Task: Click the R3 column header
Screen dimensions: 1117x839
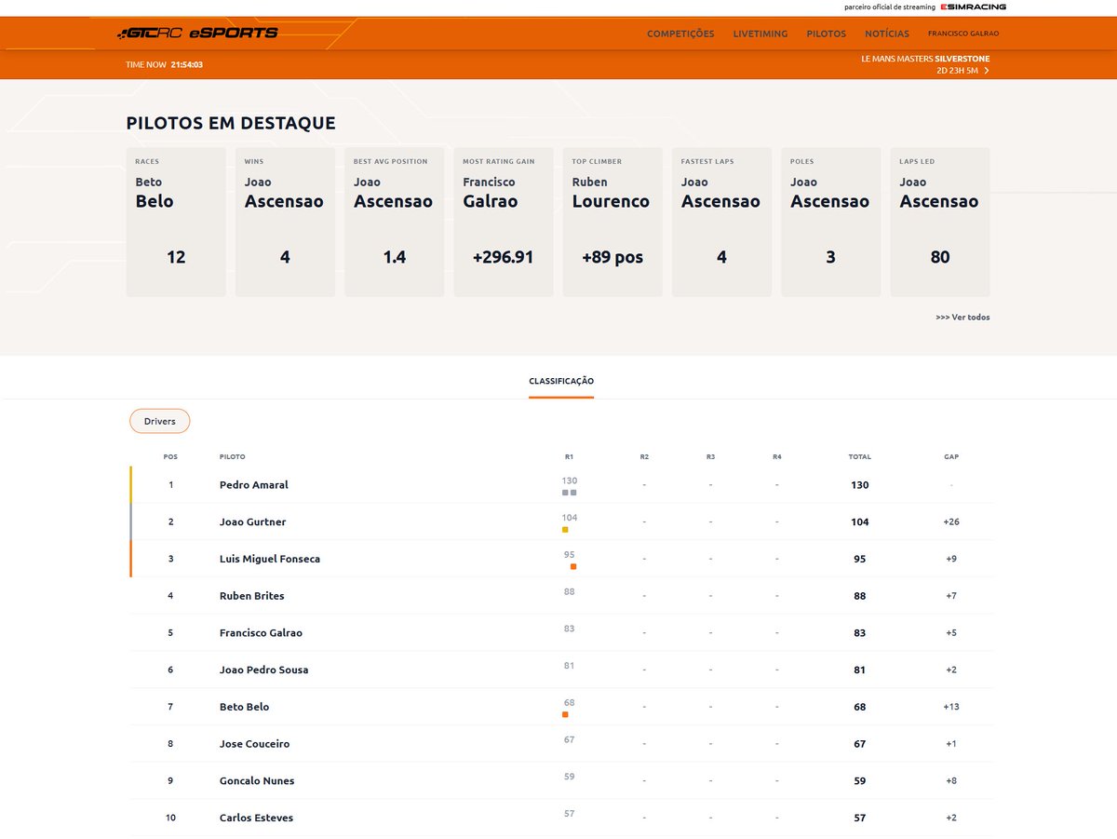Action: 710,457
